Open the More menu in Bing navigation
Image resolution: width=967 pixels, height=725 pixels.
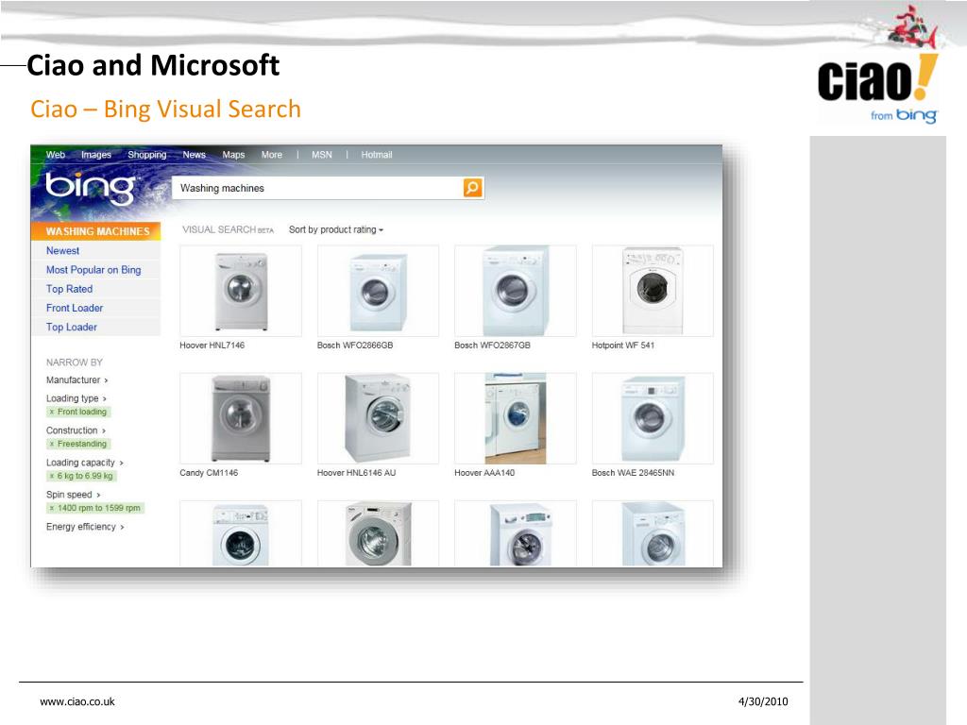(271, 155)
